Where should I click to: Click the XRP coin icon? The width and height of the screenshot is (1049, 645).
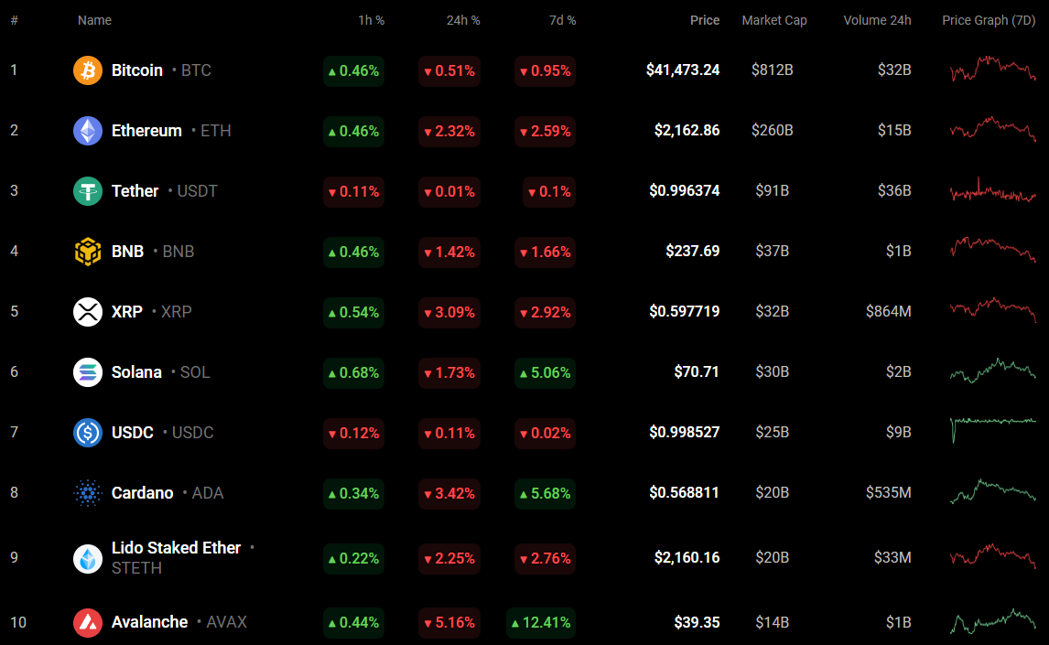(x=88, y=312)
